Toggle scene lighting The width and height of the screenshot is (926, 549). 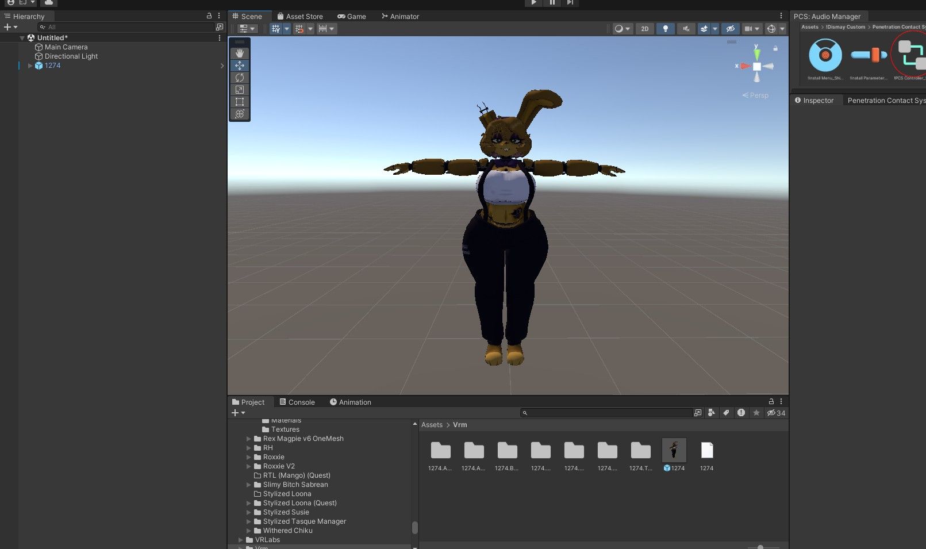point(666,29)
